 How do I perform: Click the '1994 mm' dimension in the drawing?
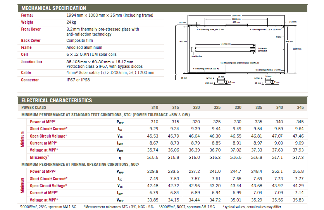click(236, 15)
